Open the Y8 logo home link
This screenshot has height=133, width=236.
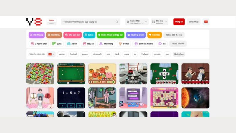tap(34, 22)
